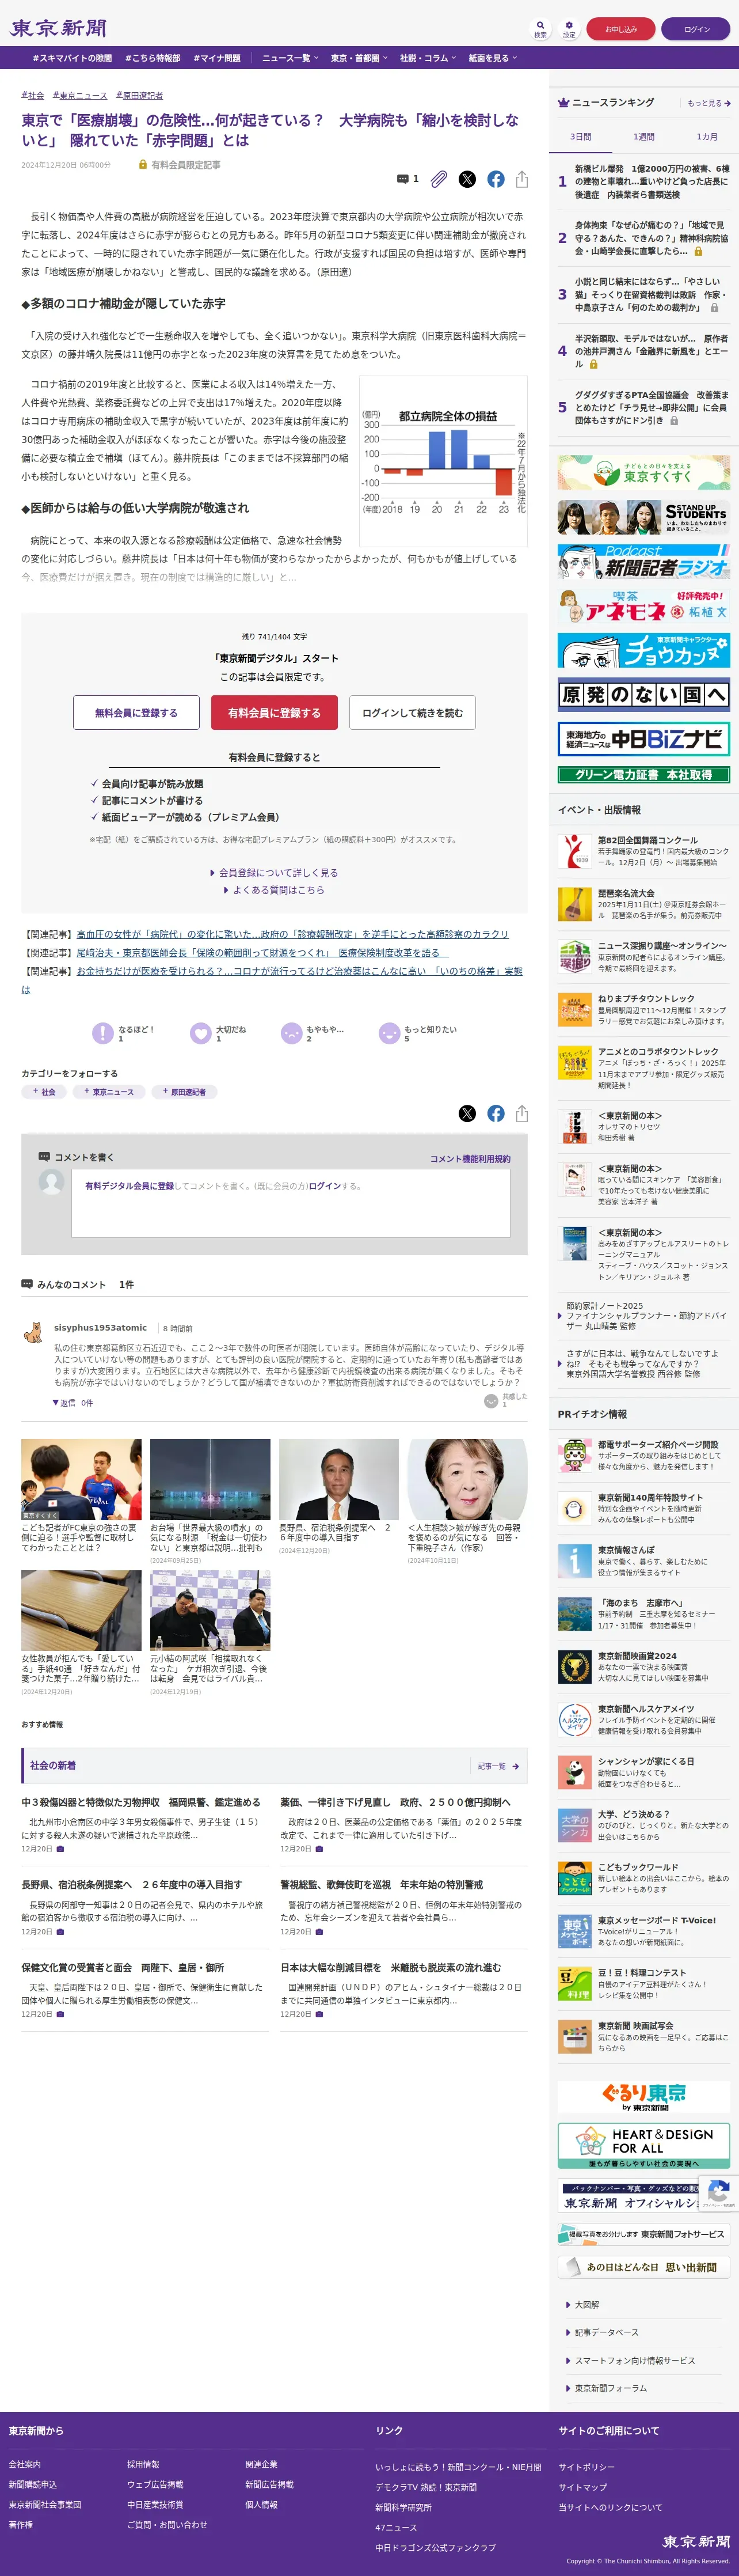
Task: Open the 新聞記者ラジオ Podcast banner
Action: coord(643,562)
